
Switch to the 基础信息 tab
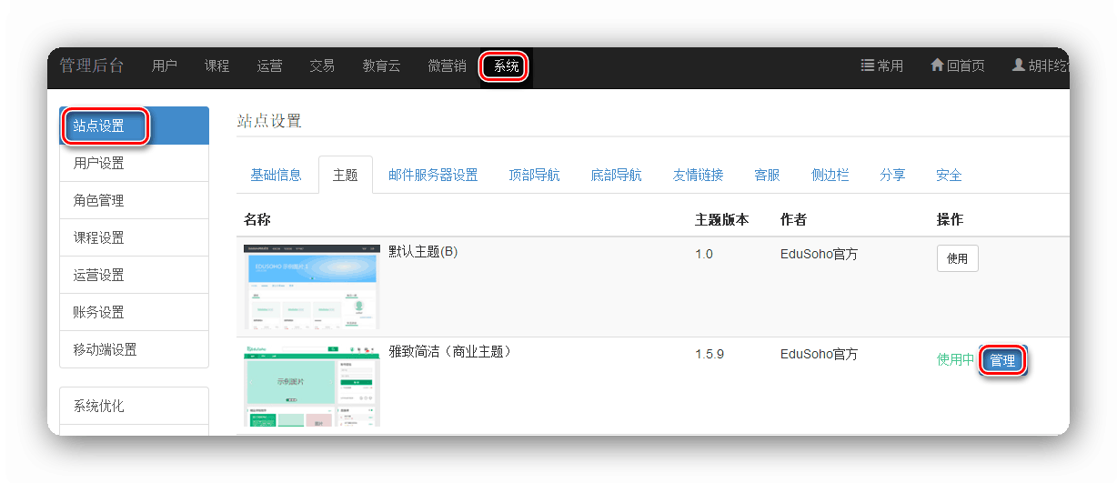276,175
